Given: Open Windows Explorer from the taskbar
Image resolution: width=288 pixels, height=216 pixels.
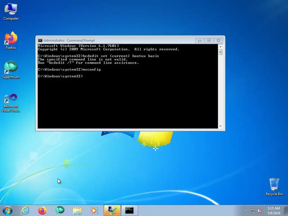Looking at the screenshot, I should (77, 210).
